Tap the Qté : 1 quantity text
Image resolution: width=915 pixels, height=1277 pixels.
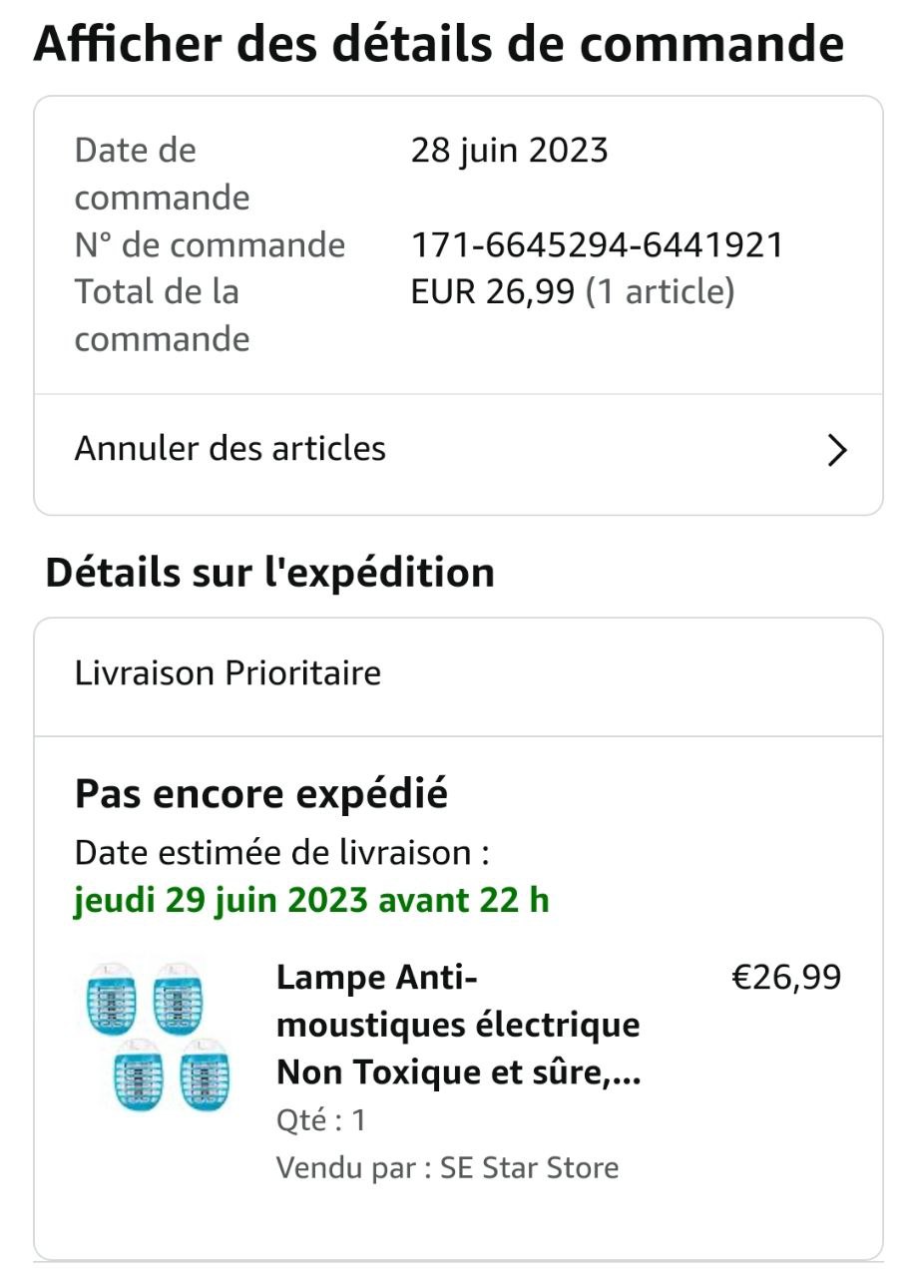[321, 1120]
